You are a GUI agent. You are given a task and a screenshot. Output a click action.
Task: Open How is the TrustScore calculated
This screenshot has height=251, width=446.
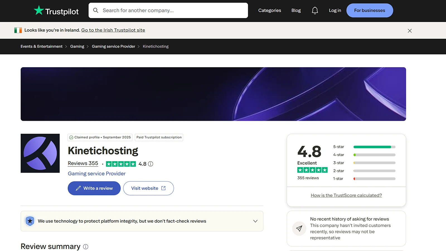pyautogui.click(x=346, y=195)
